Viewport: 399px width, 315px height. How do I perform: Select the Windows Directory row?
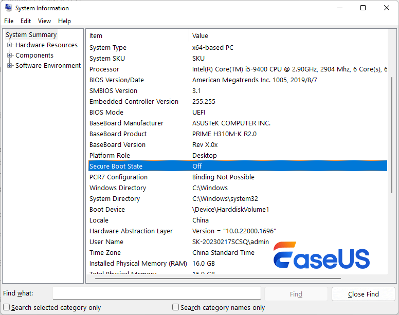tap(238, 188)
